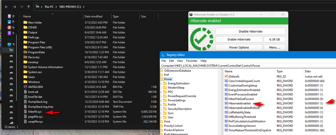Select the AMTAG.BIN disc icon
The height and width of the screenshot is (135, 336).
pyautogui.click(x=25, y=87)
